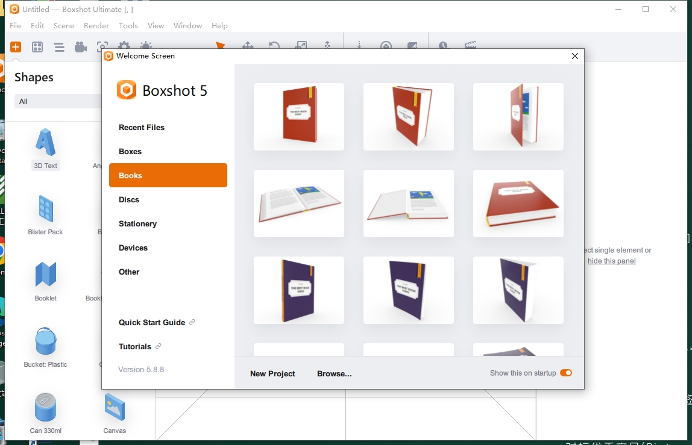Click the Canvas shape icon
Viewport: 692px width, 445px height.
tap(115, 413)
